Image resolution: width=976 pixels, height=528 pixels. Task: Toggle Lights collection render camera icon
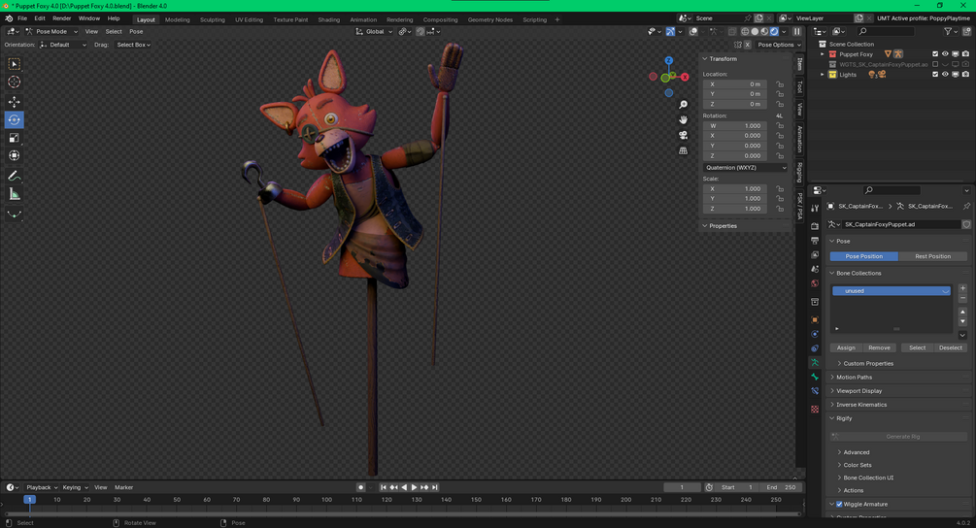(x=965, y=75)
